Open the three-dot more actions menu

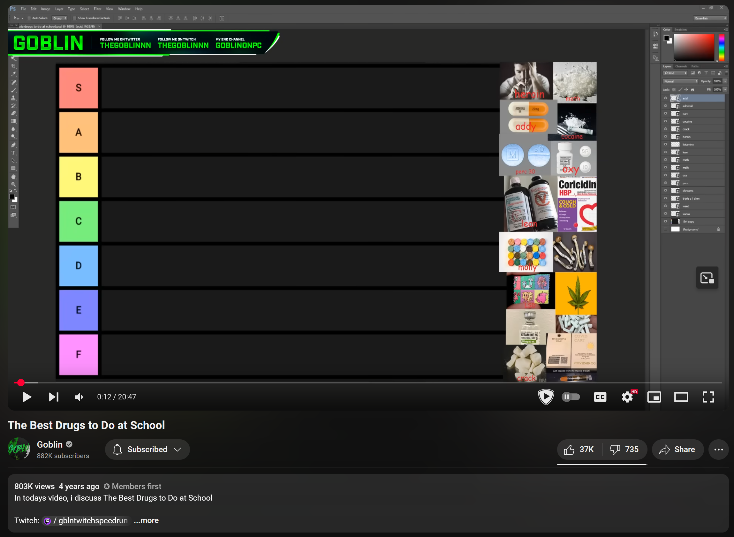[718, 449]
